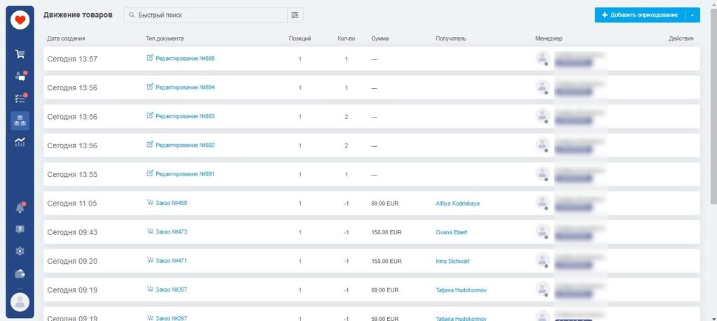Click the Сумма column header

pyautogui.click(x=380, y=38)
